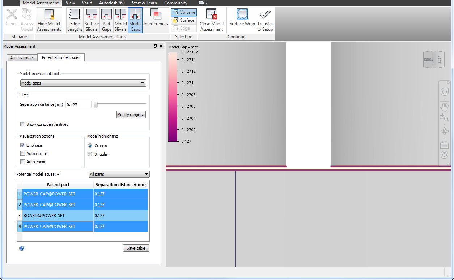
Task: Expand the orbit options dropdown arrow
Action: point(444,138)
